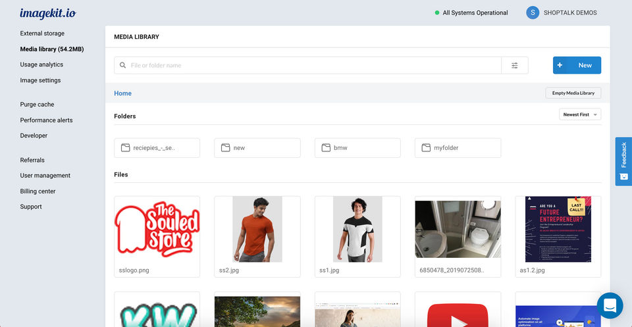This screenshot has height=327, width=632.
Task: Open the search filter sliders icon
Action: pyautogui.click(x=515, y=65)
